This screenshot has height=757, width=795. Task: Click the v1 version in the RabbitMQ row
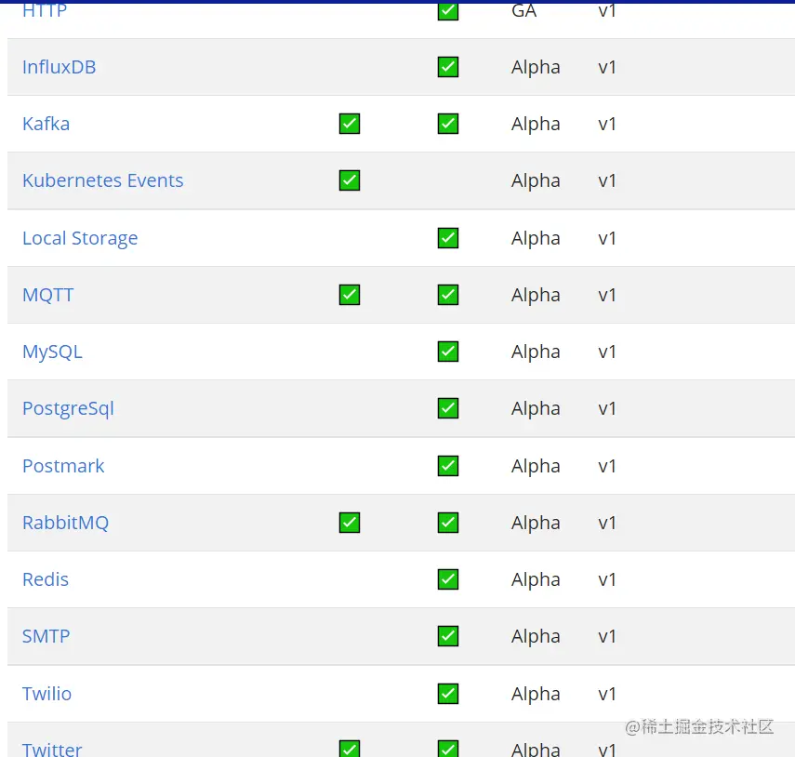click(607, 523)
